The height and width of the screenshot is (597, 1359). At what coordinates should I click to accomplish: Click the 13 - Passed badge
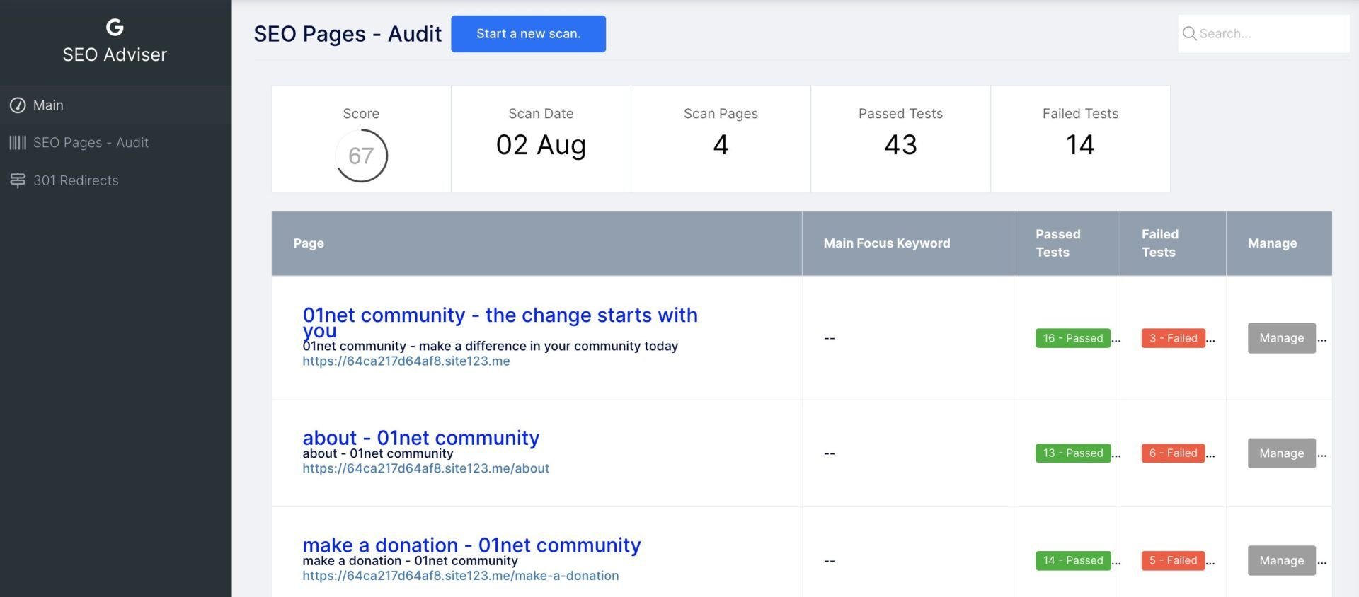[1073, 453]
